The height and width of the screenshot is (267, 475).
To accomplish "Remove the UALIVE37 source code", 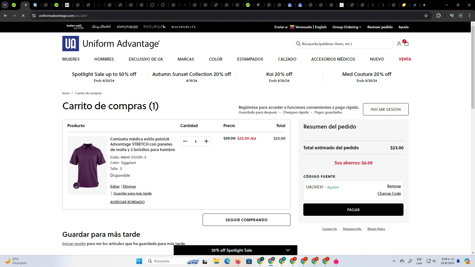I will [x=394, y=186].
